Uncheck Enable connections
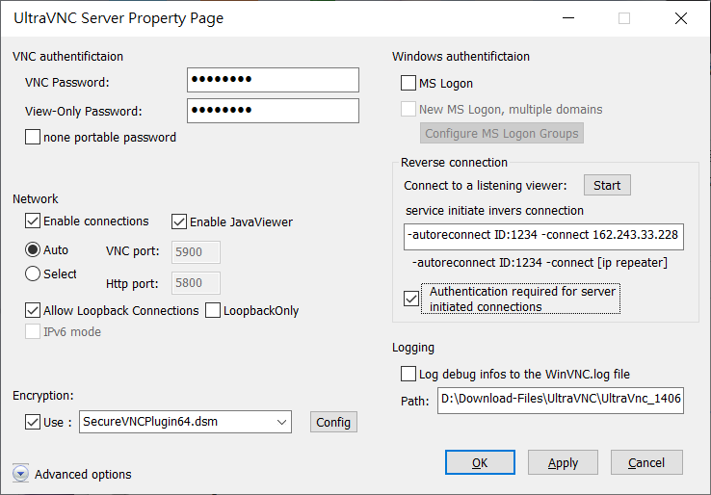 (x=33, y=221)
